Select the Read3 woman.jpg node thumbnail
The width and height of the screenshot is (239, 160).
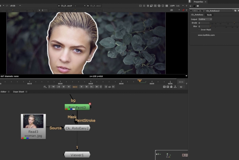click(33, 122)
